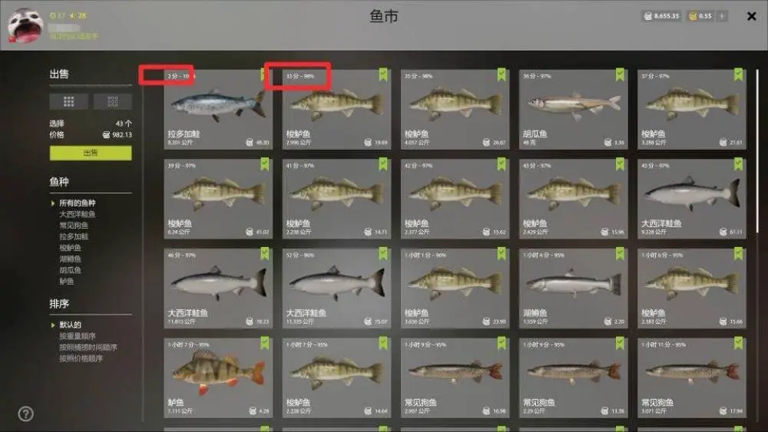Untick the 胡瓜鱼 card green checkmark
768x432 pixels.
[x=620, y=74]
